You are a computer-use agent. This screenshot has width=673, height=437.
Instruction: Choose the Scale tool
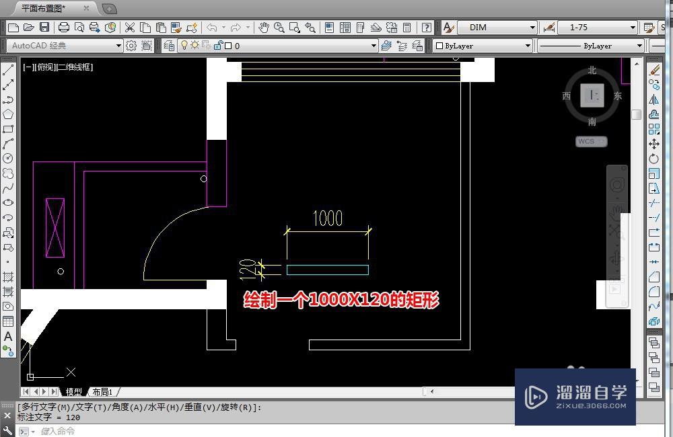click(x=653, y=173)
